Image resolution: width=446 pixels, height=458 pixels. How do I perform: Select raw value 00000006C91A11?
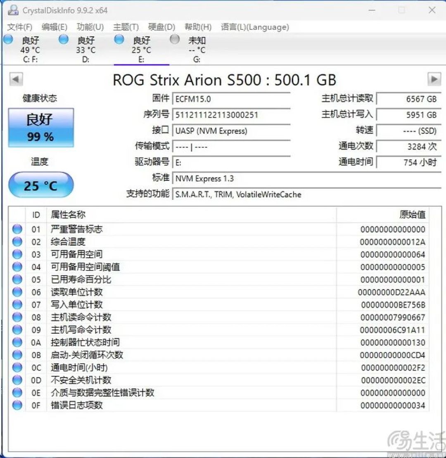393,330
